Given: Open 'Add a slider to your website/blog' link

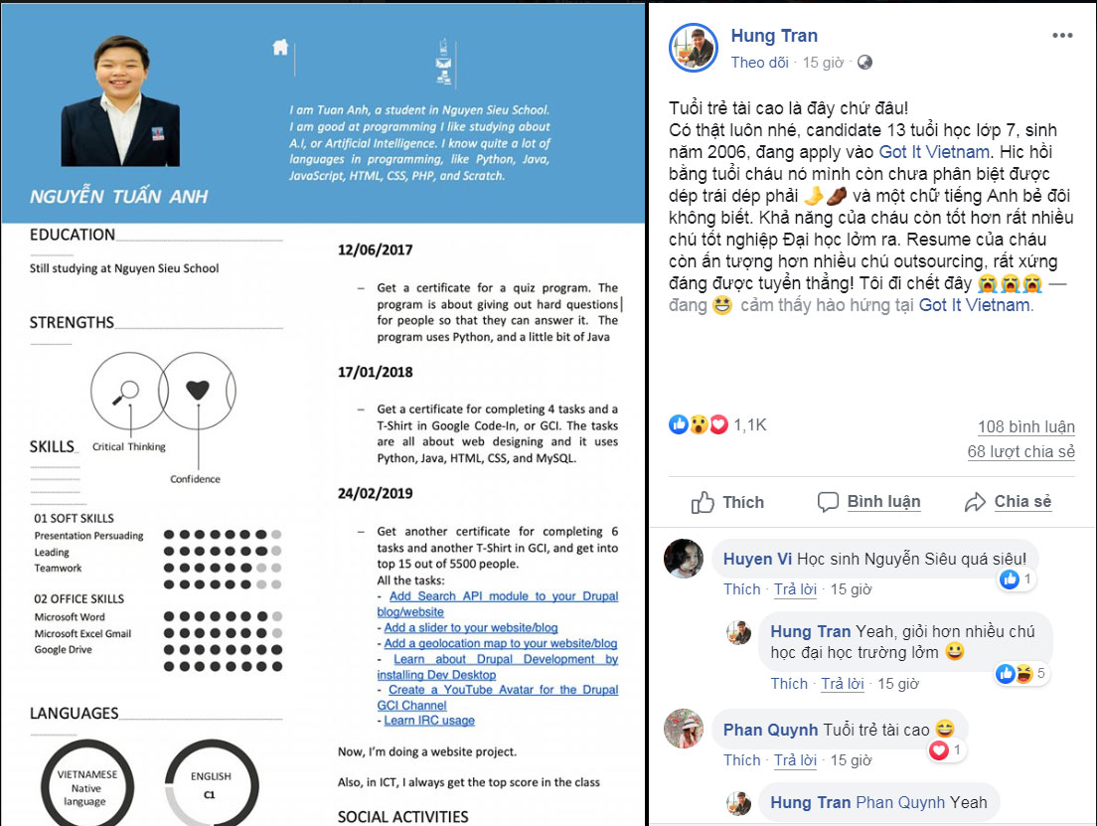Looking at the screenshot, I should coord(470,628).
